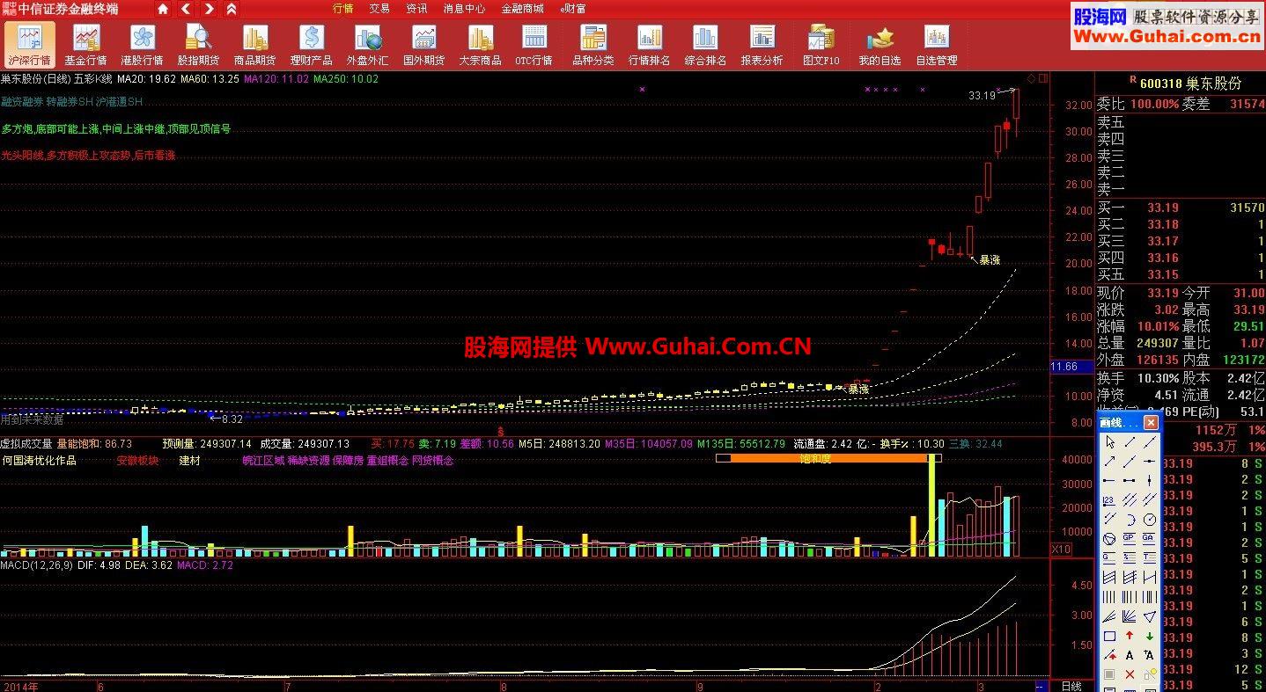Select the arrow line drawing tool

[1110, 461]
